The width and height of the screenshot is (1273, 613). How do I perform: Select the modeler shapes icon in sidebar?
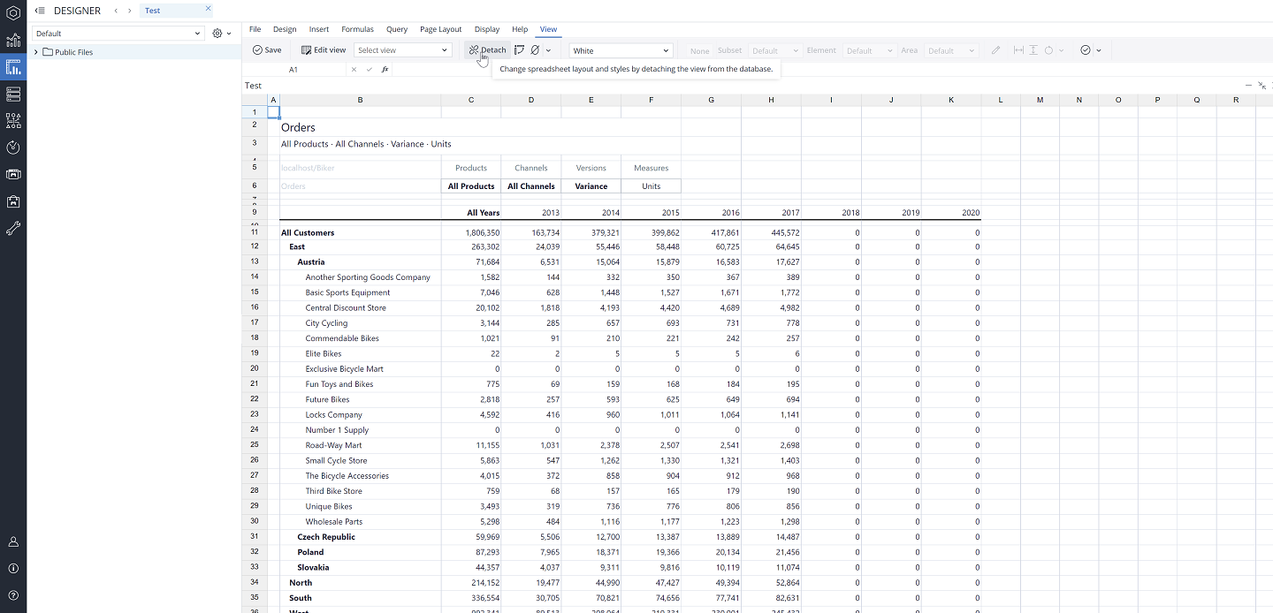coord(13,120)
